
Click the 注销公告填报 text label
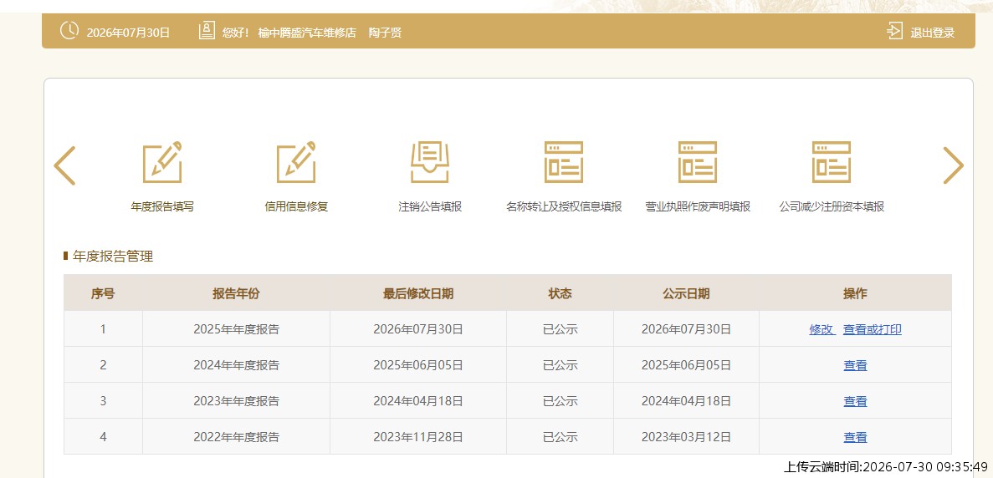(430, 206)
